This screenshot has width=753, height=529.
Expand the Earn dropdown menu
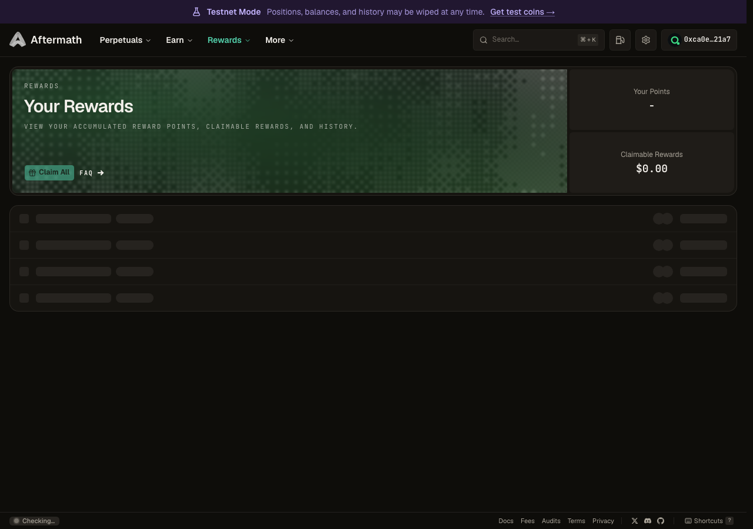pos(179,40)
